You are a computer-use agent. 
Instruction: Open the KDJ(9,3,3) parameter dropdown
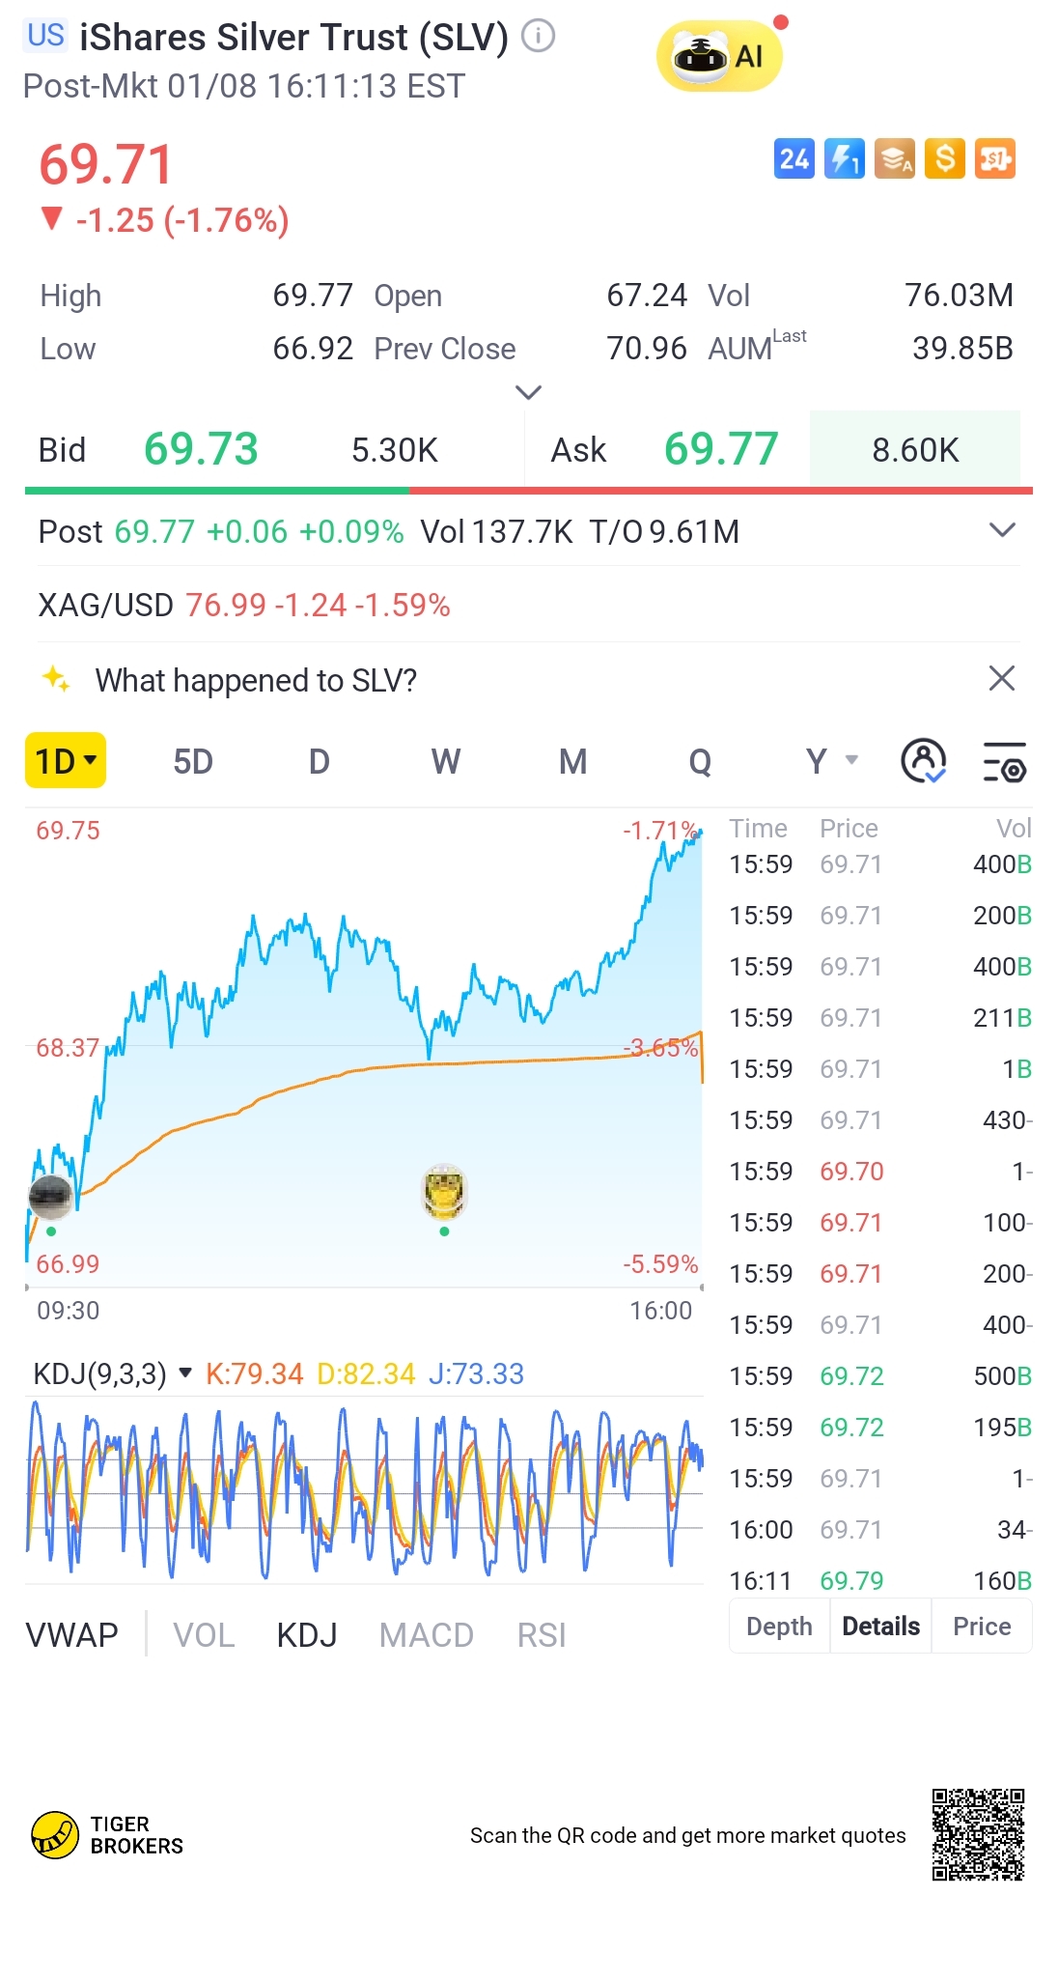pyautogui.click(x=185, y=1373)
